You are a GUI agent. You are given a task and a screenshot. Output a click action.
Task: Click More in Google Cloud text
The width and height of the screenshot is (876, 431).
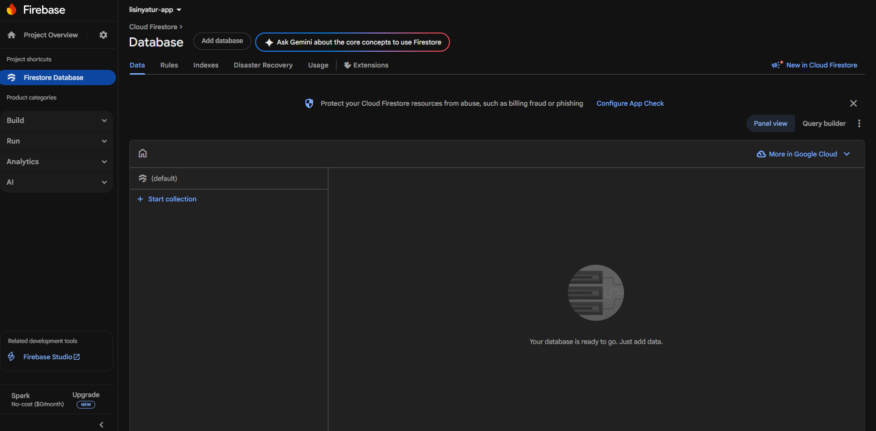tap(803, 154)
